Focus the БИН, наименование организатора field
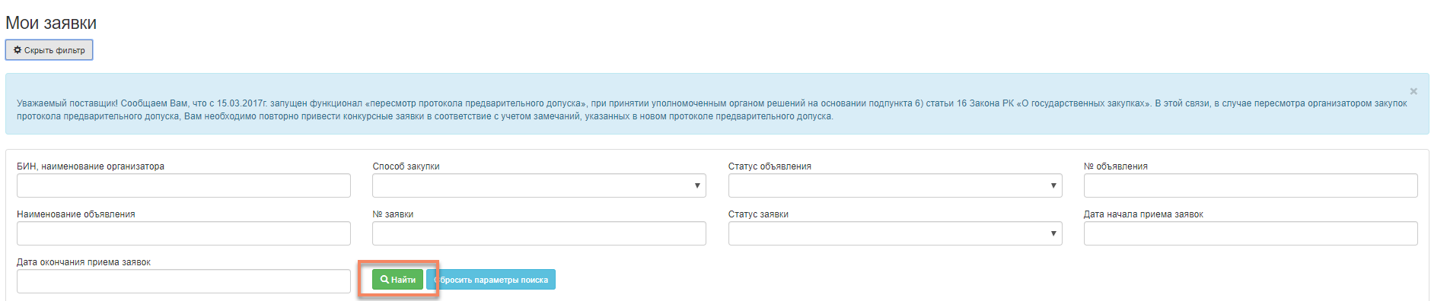This screenshot has height=301, width=1431. [x=183, y=185]
